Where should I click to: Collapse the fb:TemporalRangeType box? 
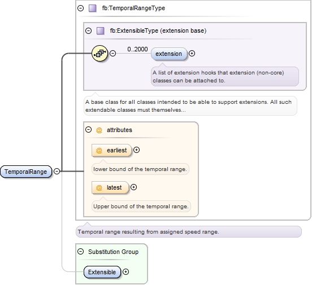81,8
